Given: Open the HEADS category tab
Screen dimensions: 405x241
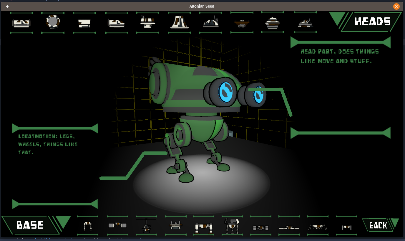Looking at the screenshot, I should pyautogui.click(x=372, y=22).
